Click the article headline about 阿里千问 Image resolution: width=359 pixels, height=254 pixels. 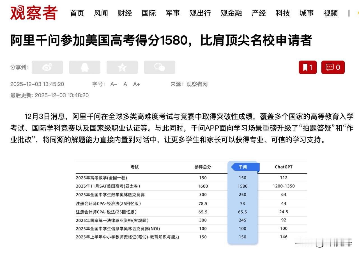click(x=161, y=41)
